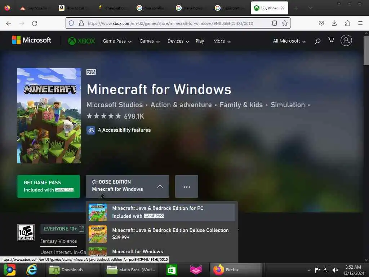Click the sign-in account avatar icon
369x277 pixels.
[x=346, y=40]
